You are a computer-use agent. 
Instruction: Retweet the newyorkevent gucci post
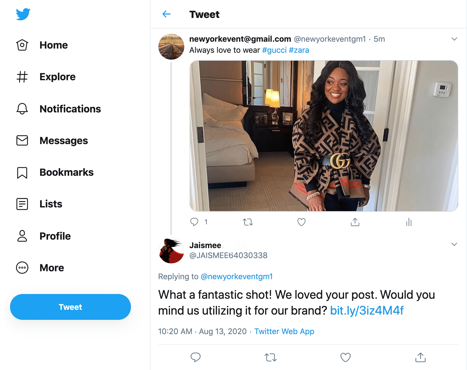coord(248,222)
